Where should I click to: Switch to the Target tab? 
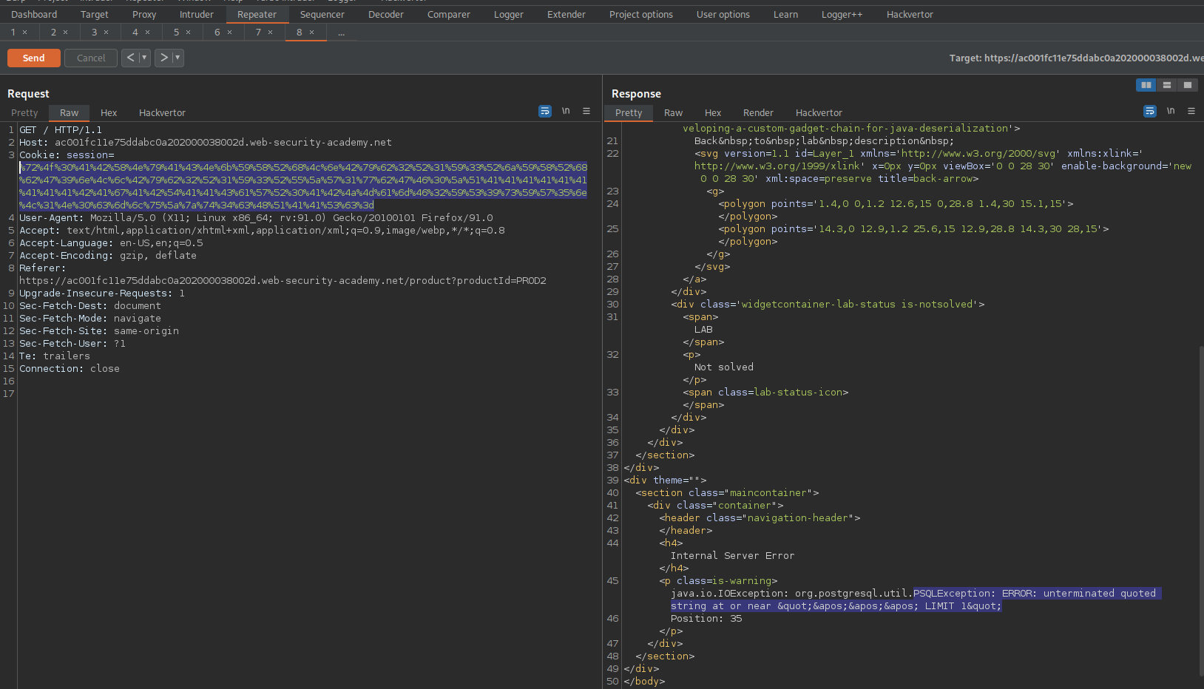coord(95,14)
